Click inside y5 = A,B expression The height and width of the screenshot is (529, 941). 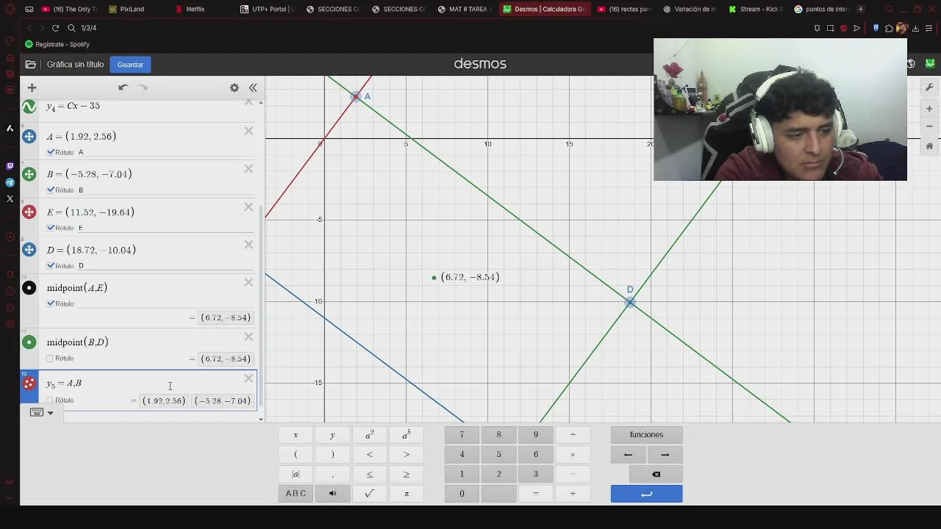(64, 384)
